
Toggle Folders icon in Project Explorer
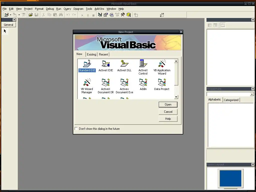pyautogui.click(x=223, y=25)
